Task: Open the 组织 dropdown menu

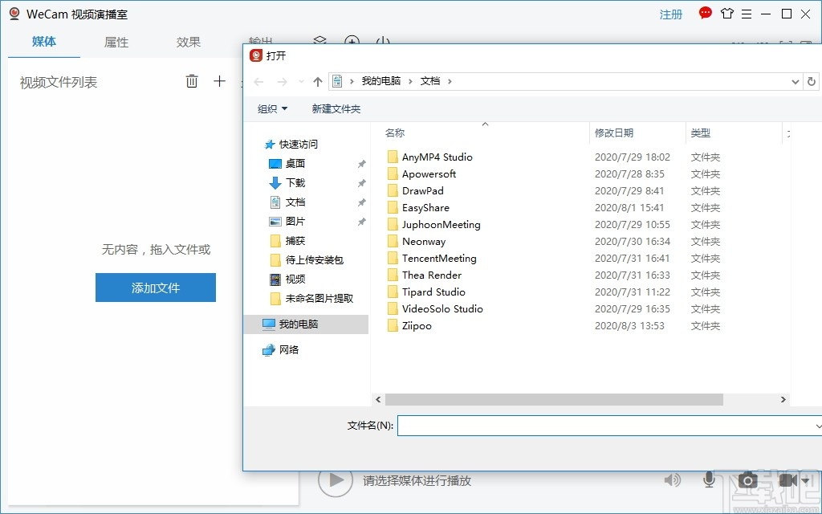Action: (x=273, y=108)
